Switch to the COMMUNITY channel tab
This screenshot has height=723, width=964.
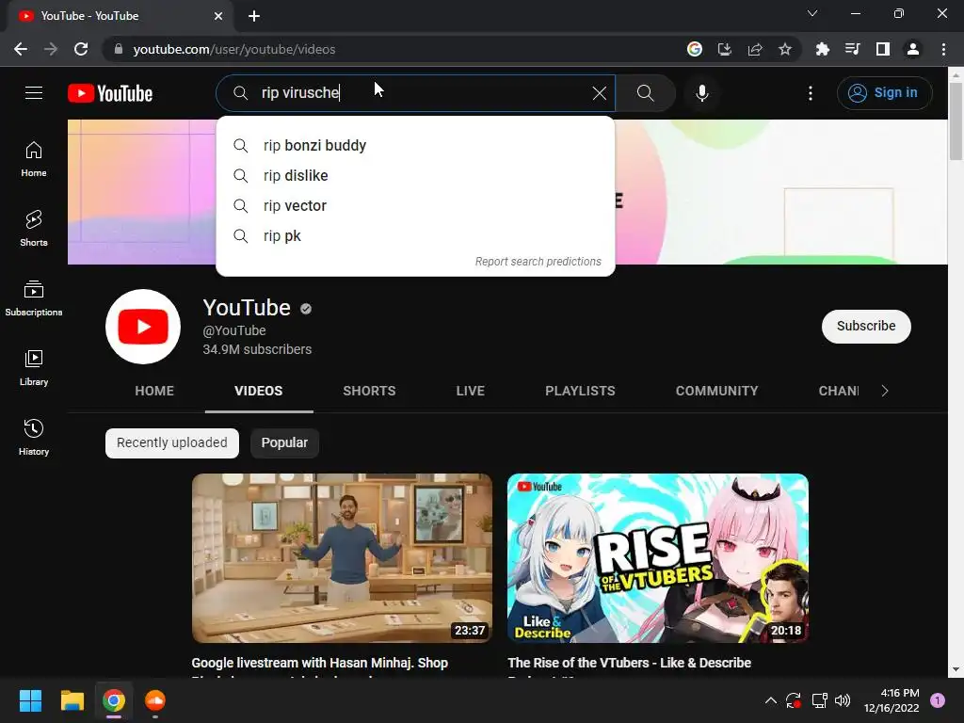tap(716, 391)
